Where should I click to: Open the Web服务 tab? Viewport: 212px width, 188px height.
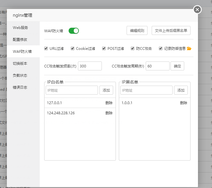pyautogui.click(x=20, y=27)
